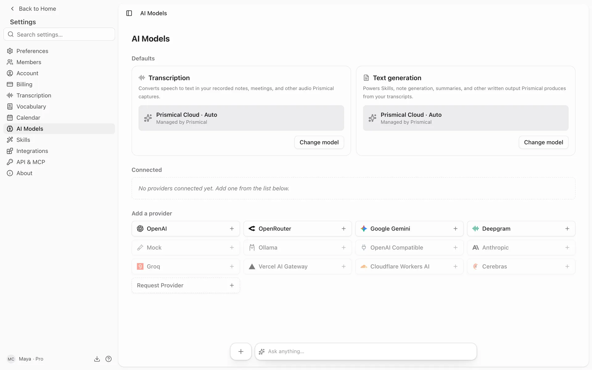This screenshot has width=592, height=370.
Task: Click the Anthropic logo icon
Action: (x=475, y=248)
